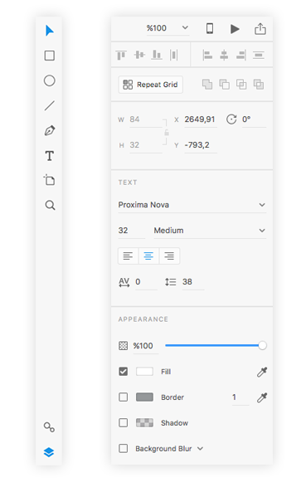Click the X position field 2649,91
306x487 pixels.
point(201,119)
